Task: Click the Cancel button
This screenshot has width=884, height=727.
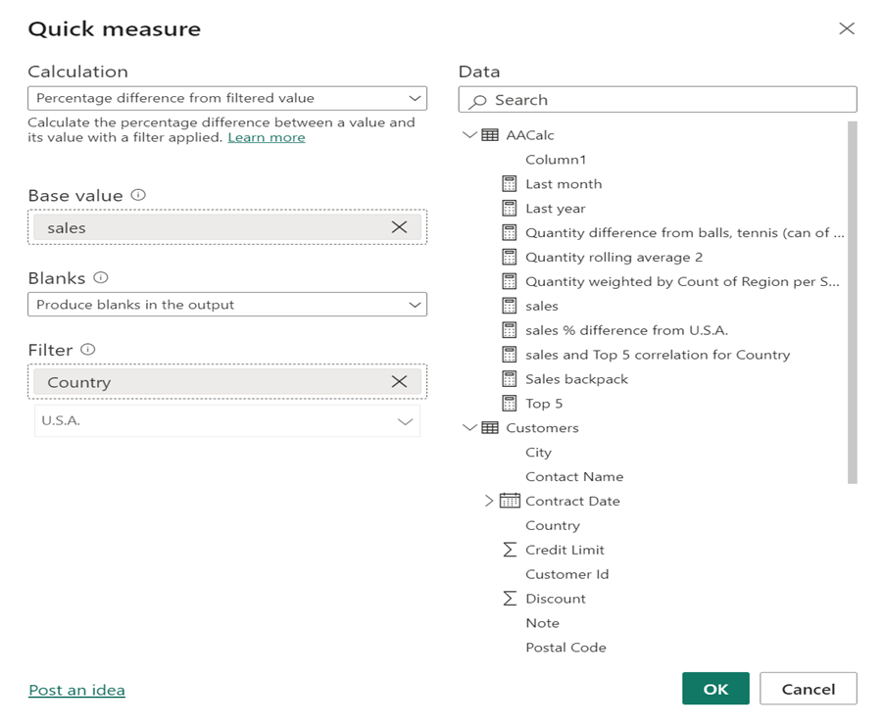Action: tap(808, 688)
